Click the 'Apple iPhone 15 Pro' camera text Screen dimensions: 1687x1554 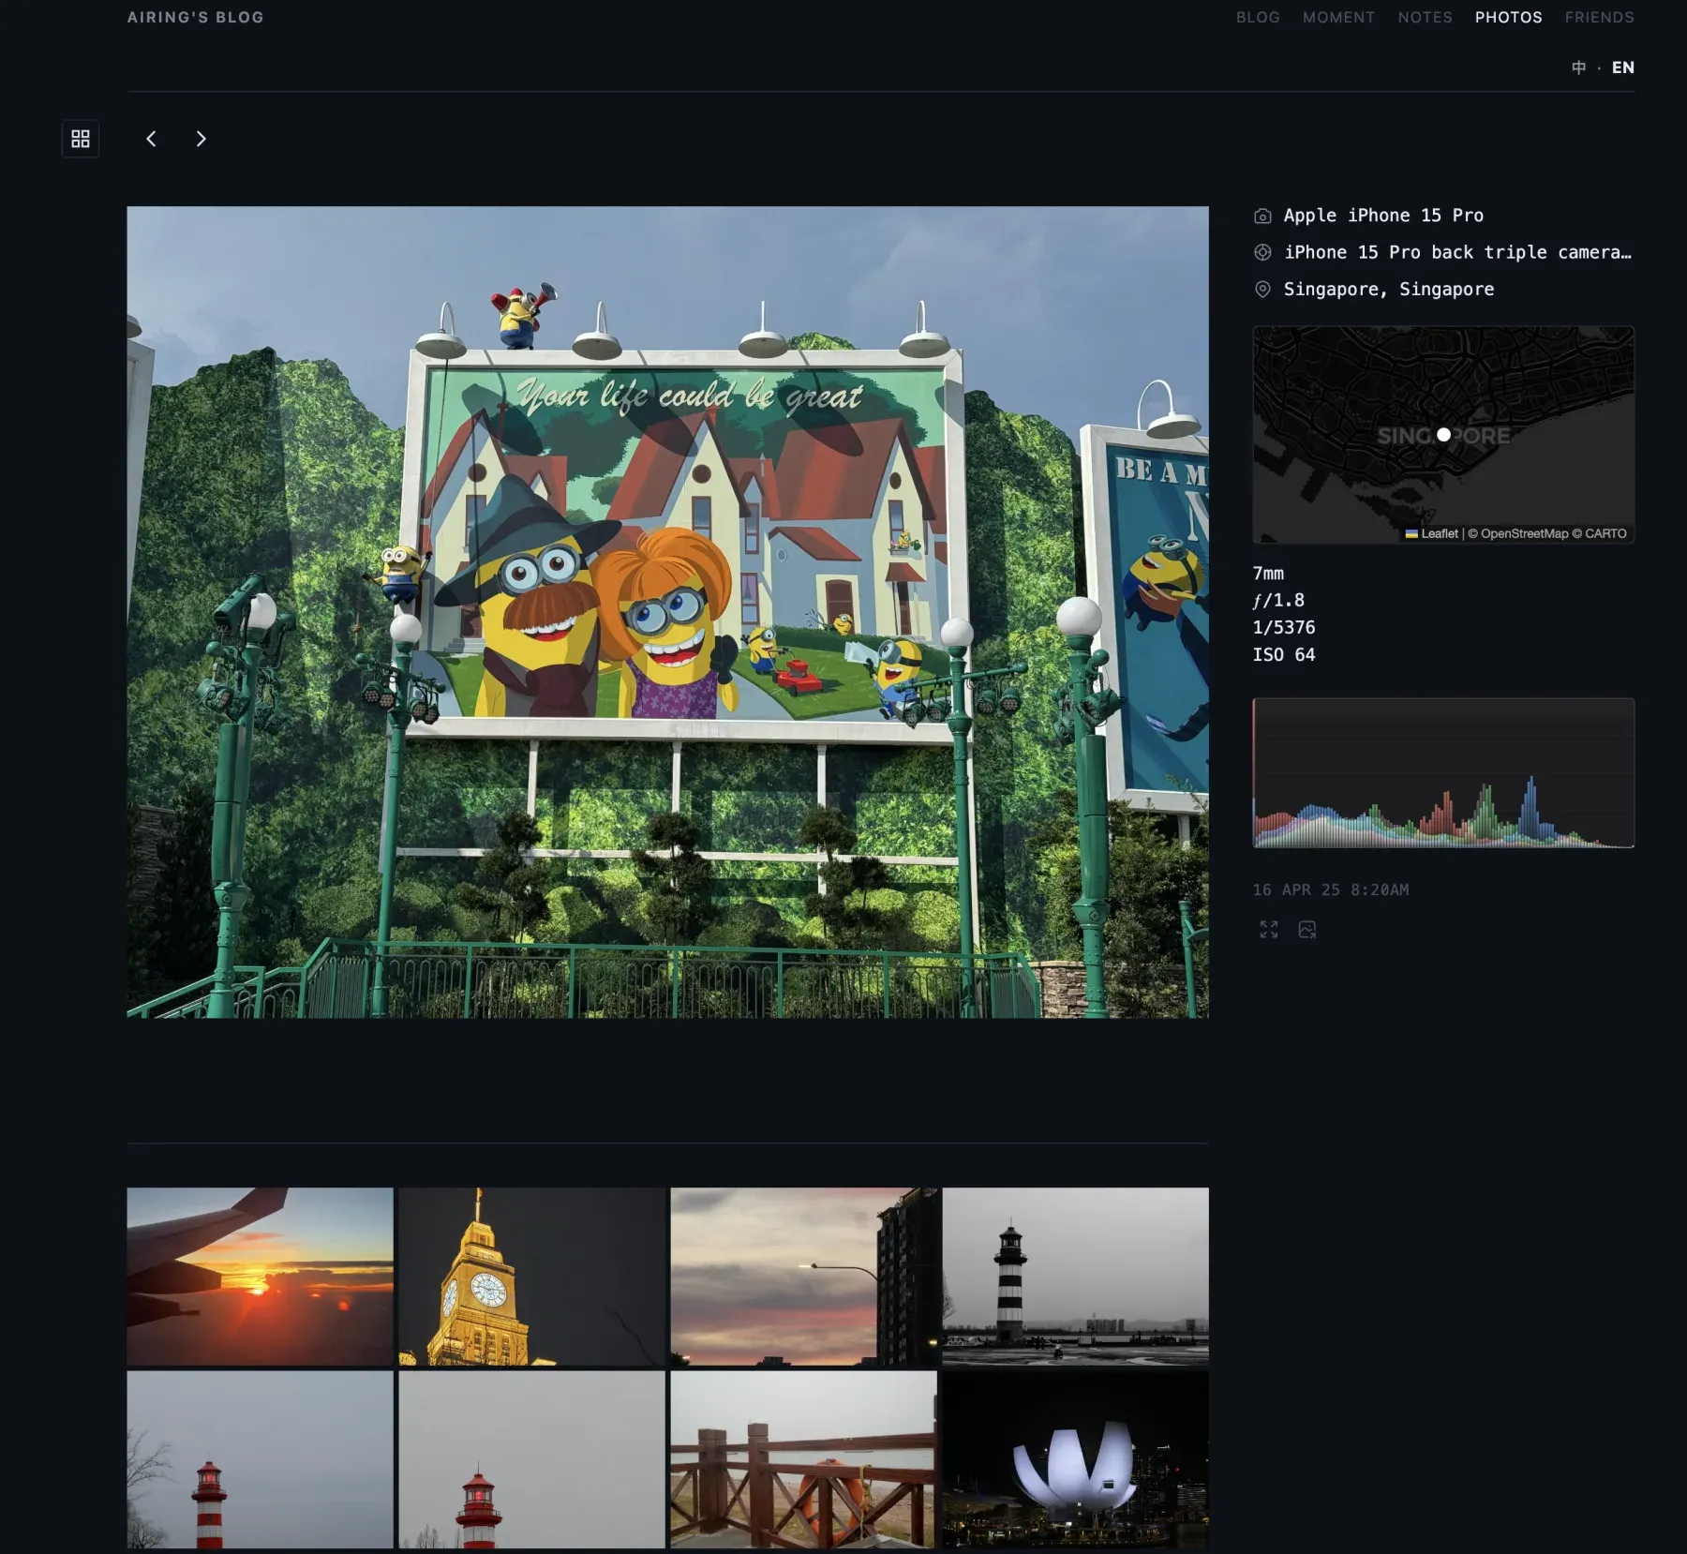pyautogui.click(x=1383, y=216)
